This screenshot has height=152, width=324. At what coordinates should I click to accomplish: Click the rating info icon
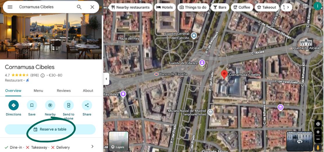42,75
